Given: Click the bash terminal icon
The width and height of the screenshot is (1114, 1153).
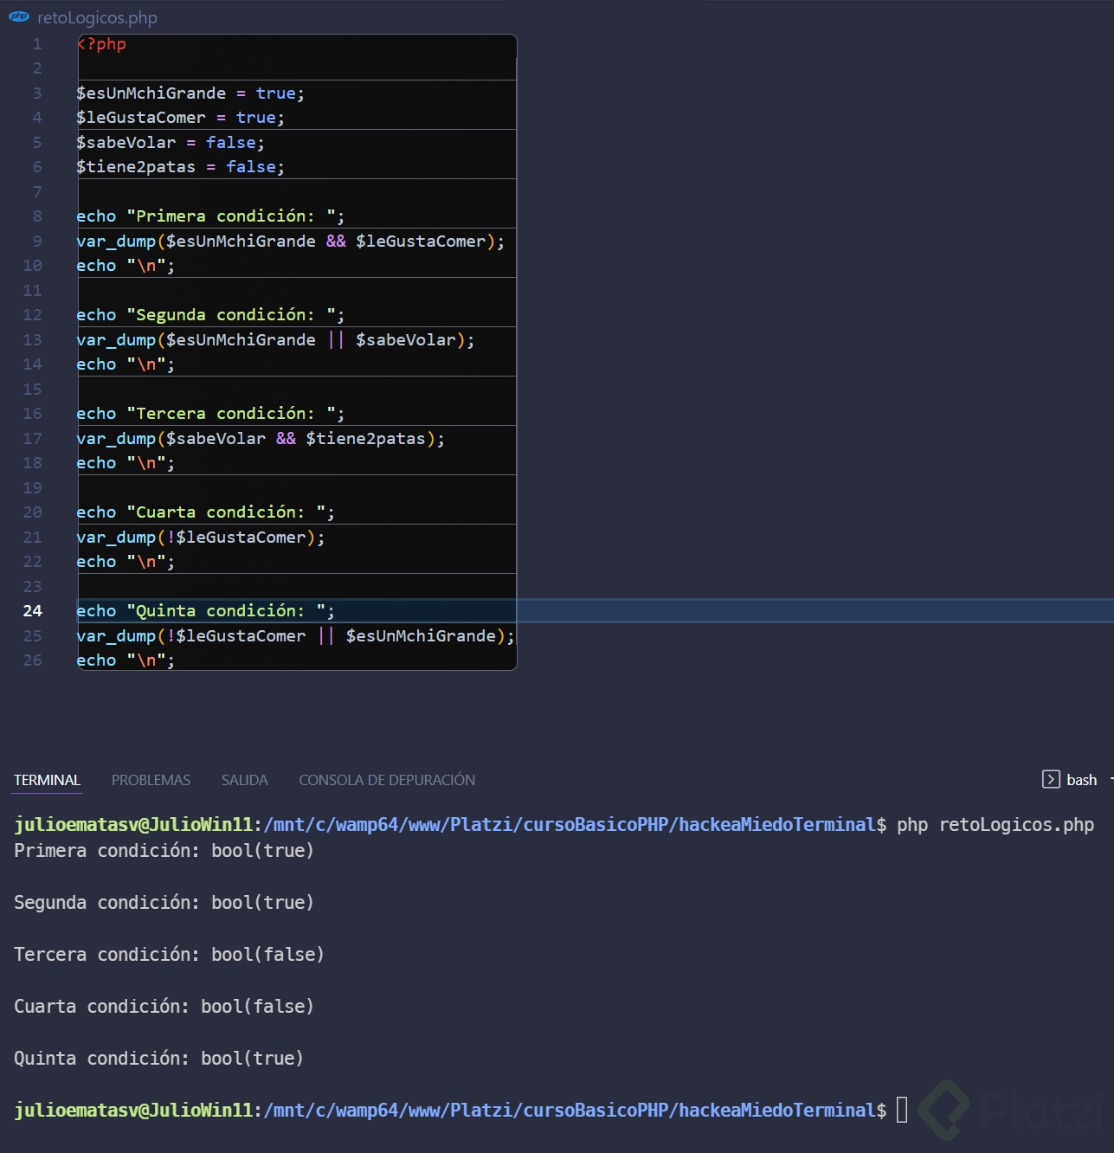Looking at the screenshot, I should pyautogui.click(x=1051, y=779).
